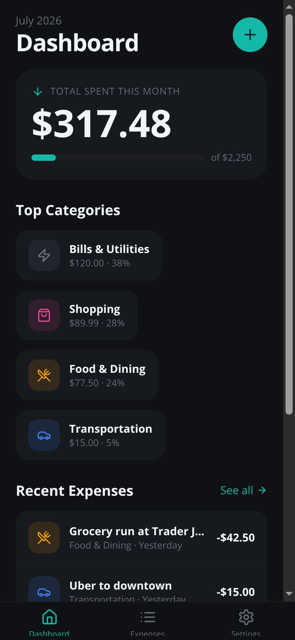Image resolution: width=295 pixels, height=640 pixels.
Task: Click the See all link
Action: tap(243, 490)
